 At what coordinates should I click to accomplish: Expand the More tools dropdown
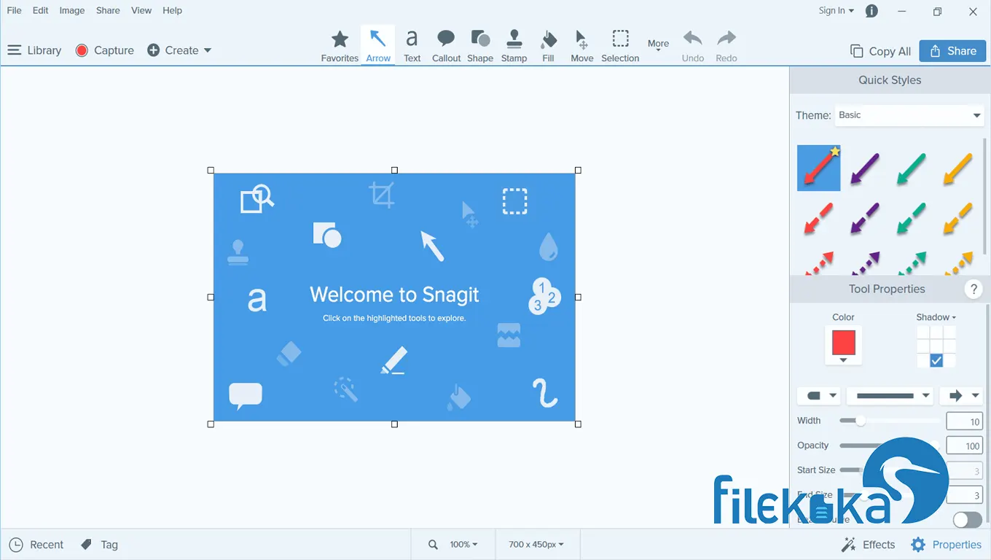click(658, 46)
